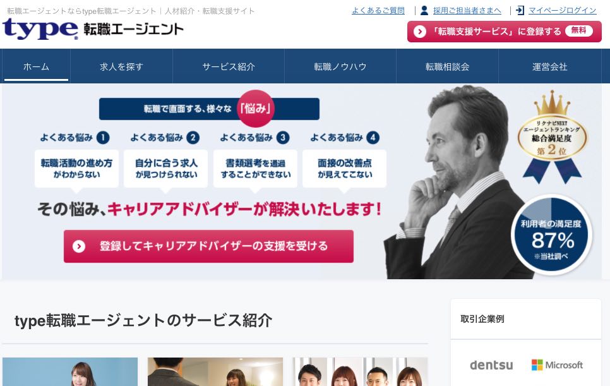Screen dimensions: 610x386
Task: Click the crown ranking badge 総合満足度 第2位
Action: click(x=552, y=137)
